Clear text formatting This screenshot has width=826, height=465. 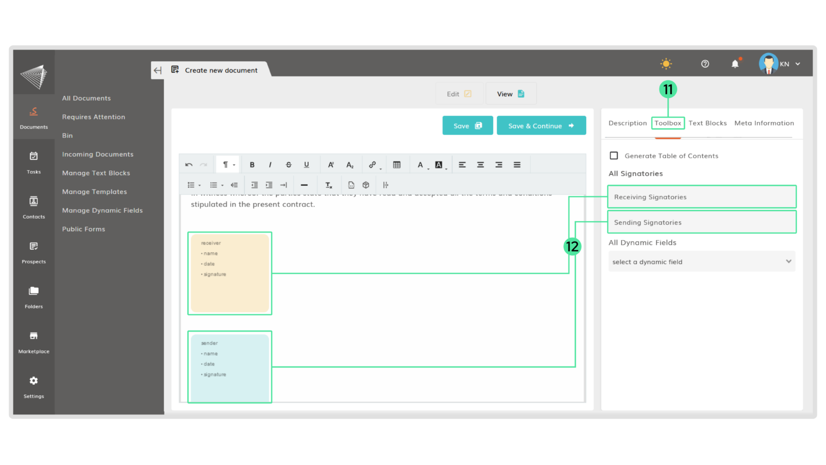(x=329, y=185)
